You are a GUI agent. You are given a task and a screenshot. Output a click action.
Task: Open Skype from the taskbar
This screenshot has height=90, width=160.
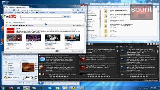(50, 88)
